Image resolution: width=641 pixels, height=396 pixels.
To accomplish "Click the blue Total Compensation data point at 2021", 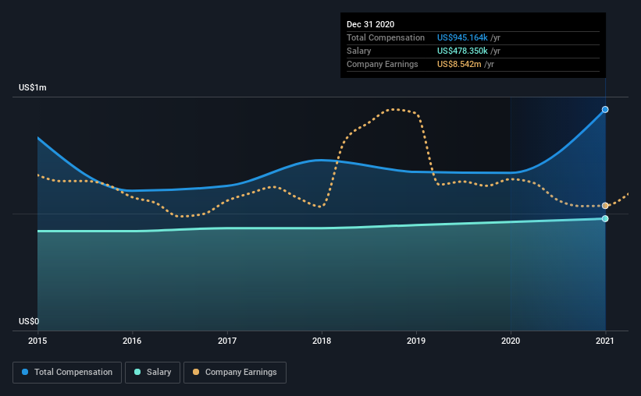I will coord(605,109).
